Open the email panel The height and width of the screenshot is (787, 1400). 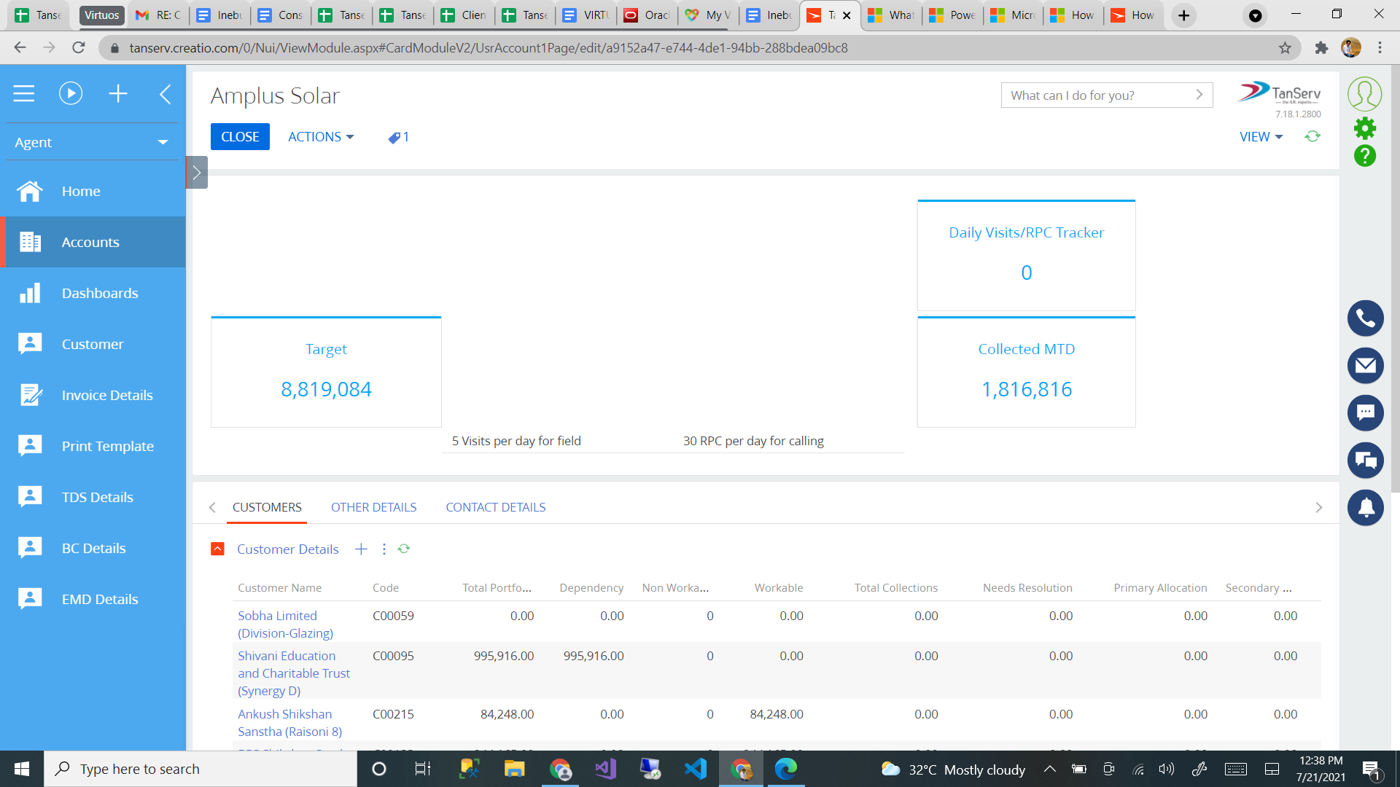point(1366,366)
